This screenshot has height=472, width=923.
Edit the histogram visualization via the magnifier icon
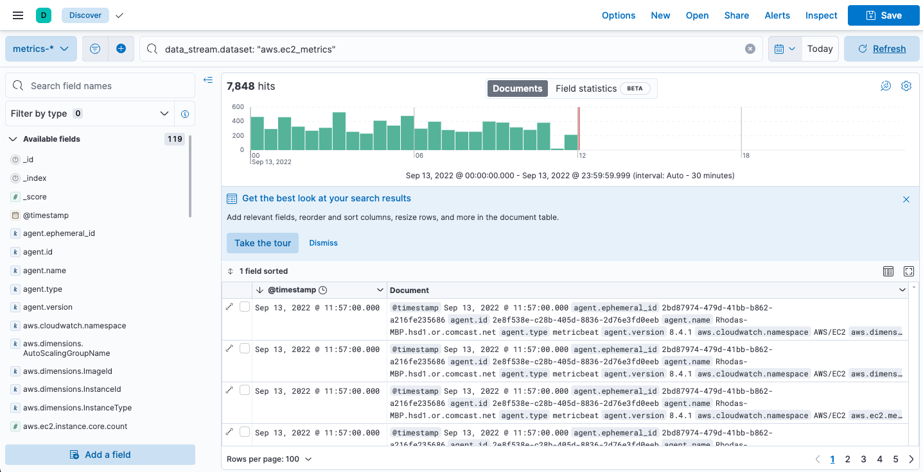pyautogui.click(x=886, y=85)
